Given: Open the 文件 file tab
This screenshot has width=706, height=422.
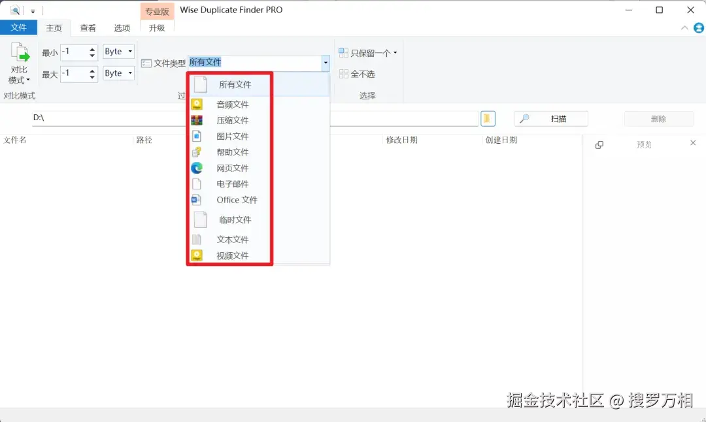Looking at the screenshot, I should (18, 27).
